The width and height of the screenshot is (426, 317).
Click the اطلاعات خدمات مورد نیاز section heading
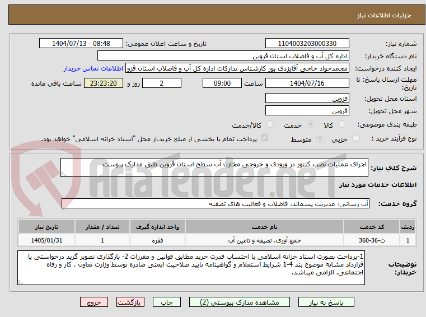tap(378, 185)
